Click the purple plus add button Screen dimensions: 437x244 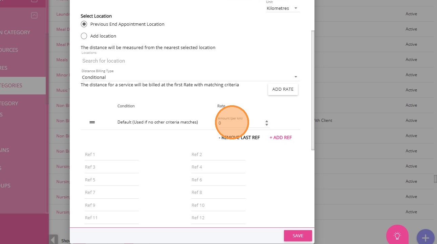[x=425, y=238]
